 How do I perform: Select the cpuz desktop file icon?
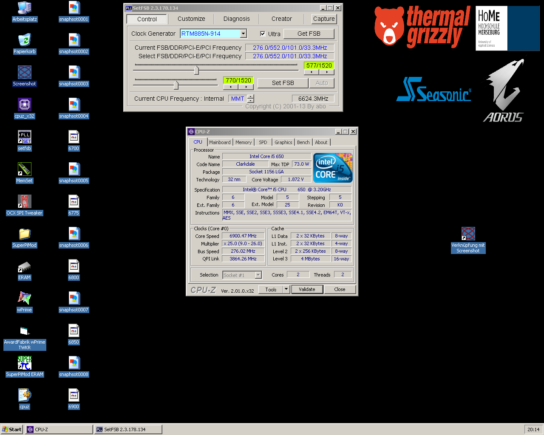(x=25, y=399)
